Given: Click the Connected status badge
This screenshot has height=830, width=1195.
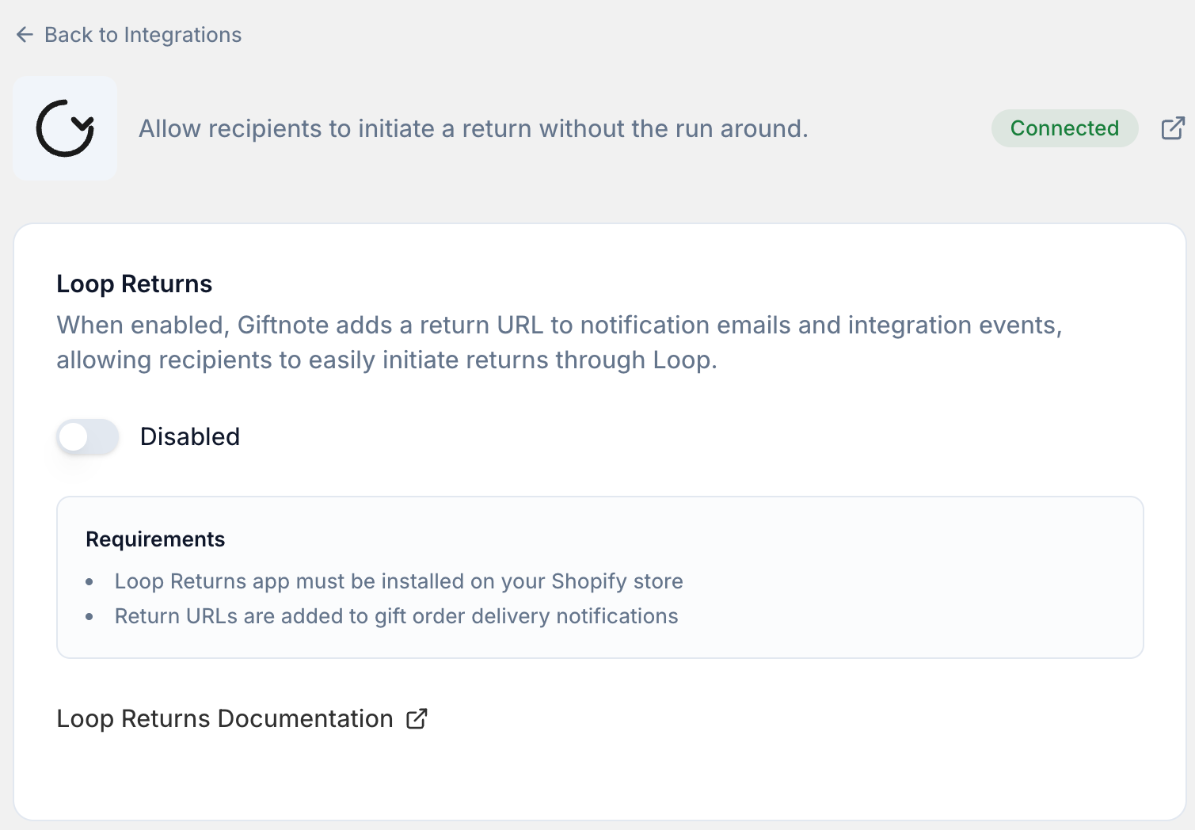Looking at the screenshot, I should click(1064, 128).
